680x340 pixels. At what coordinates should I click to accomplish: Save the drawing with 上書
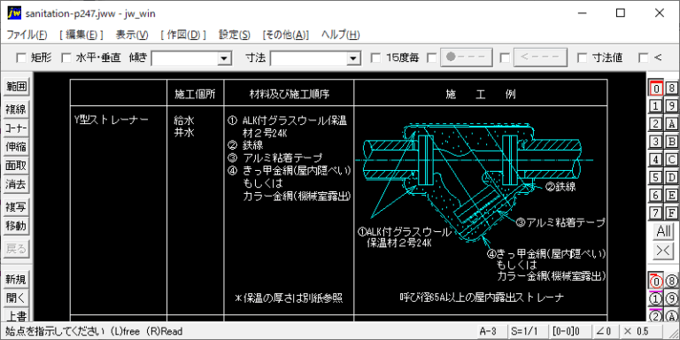coord(16,315)
